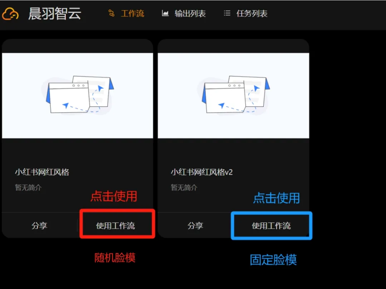Click the orange cloud logo icon
The height and width of the screenshot is (289, 386).
click(10, 14)
